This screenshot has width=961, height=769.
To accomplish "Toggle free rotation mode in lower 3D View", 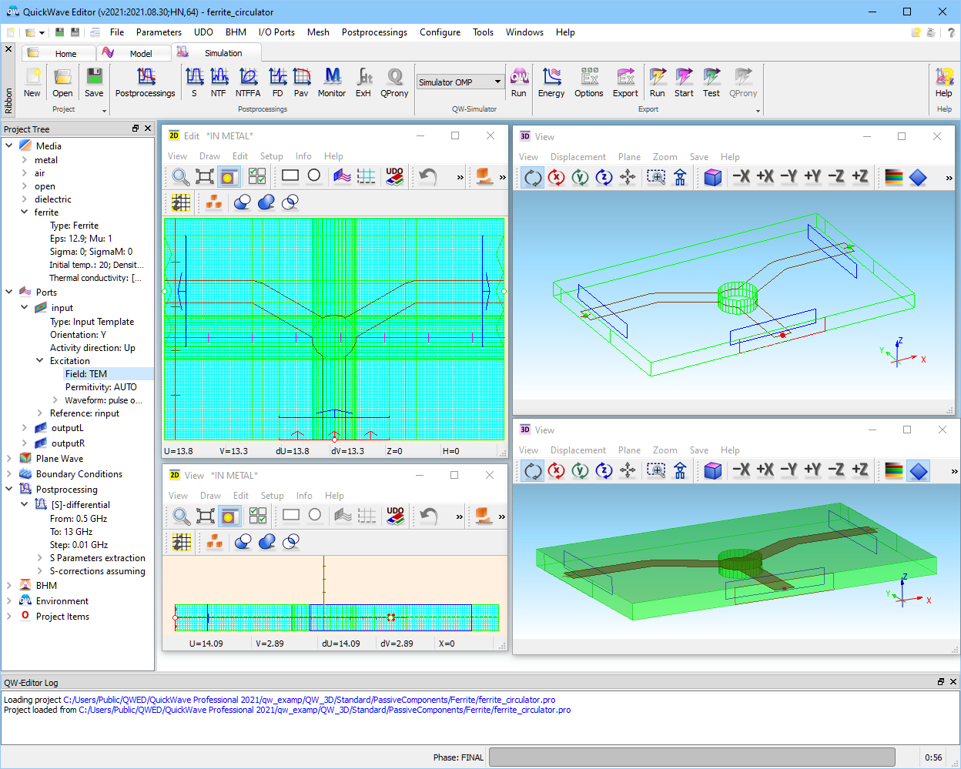I will [x=533, y=470].
